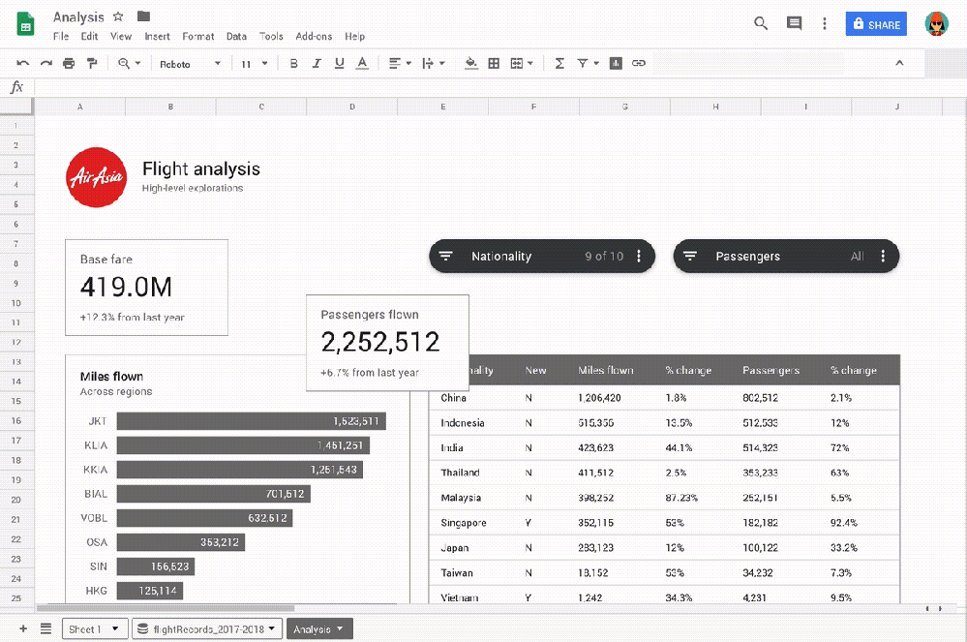
Task: Click the Functions (sigma) icon
Action: click(x=559, y=62)
